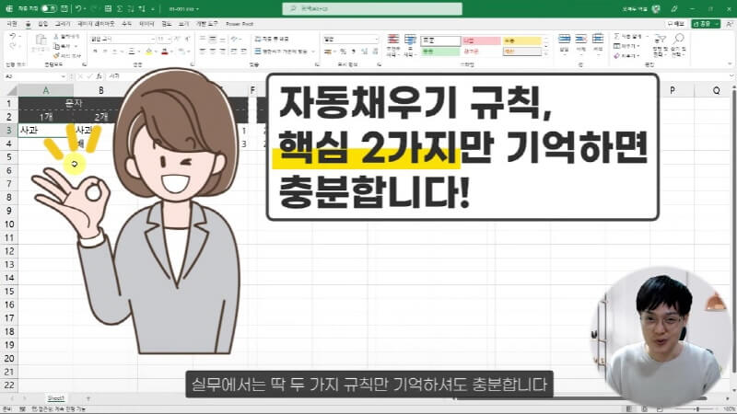This screenshot has height=414, width=737.
Task: Click the search box in the title bar
Action: point(372,8)
